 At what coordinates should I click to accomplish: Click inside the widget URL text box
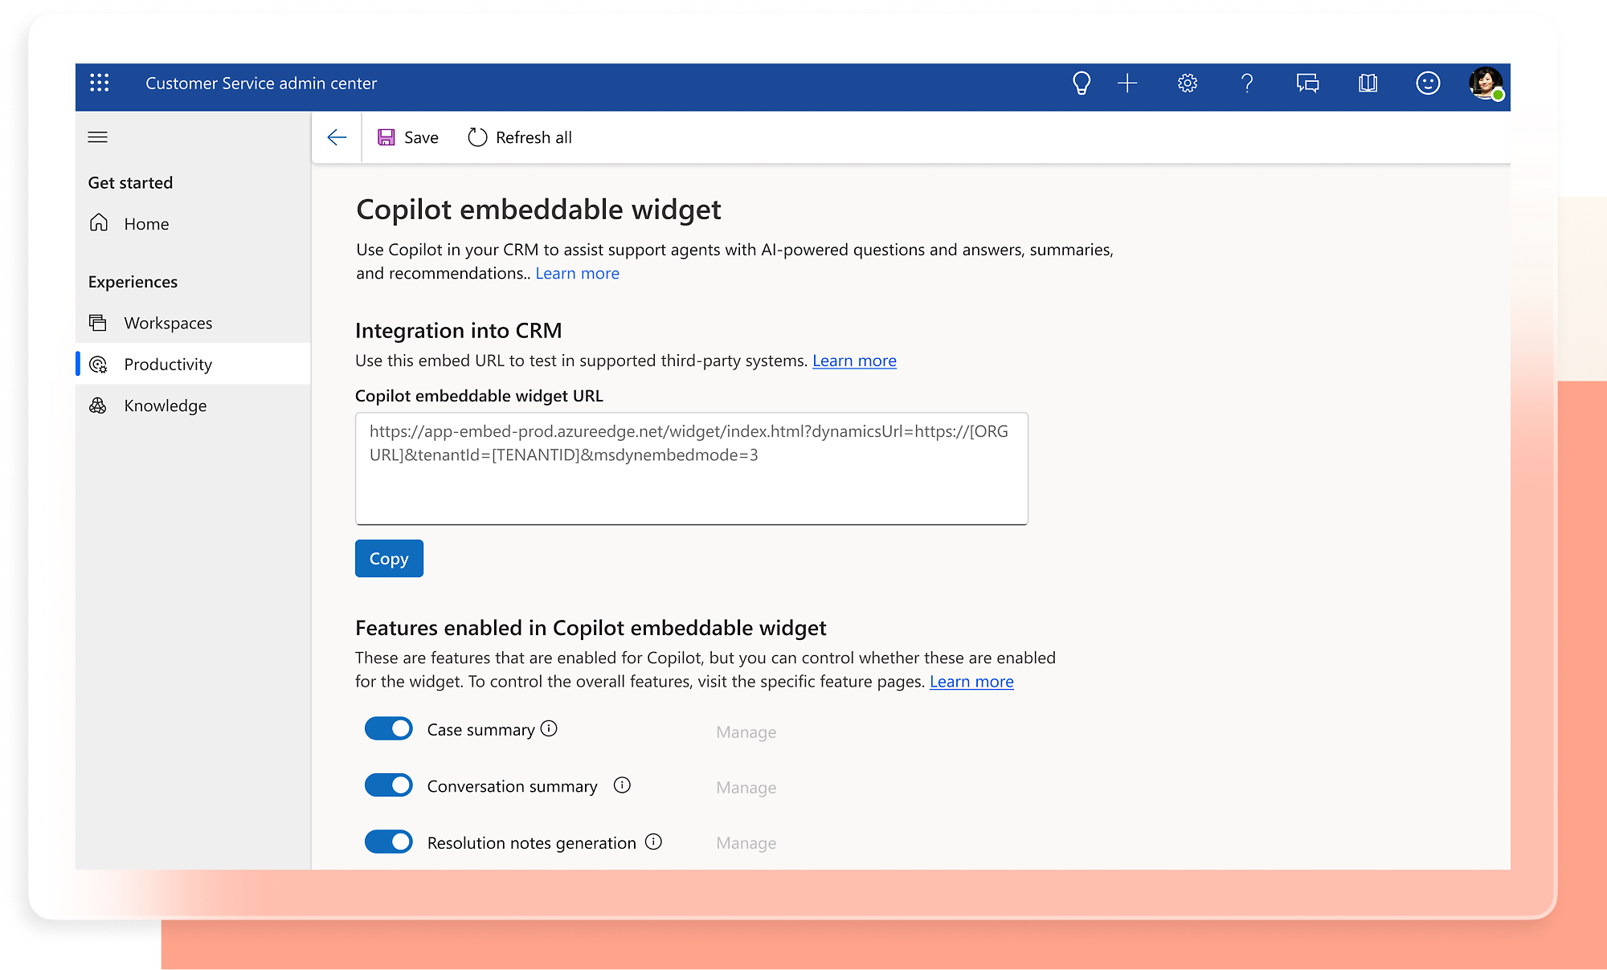point(691,469)
